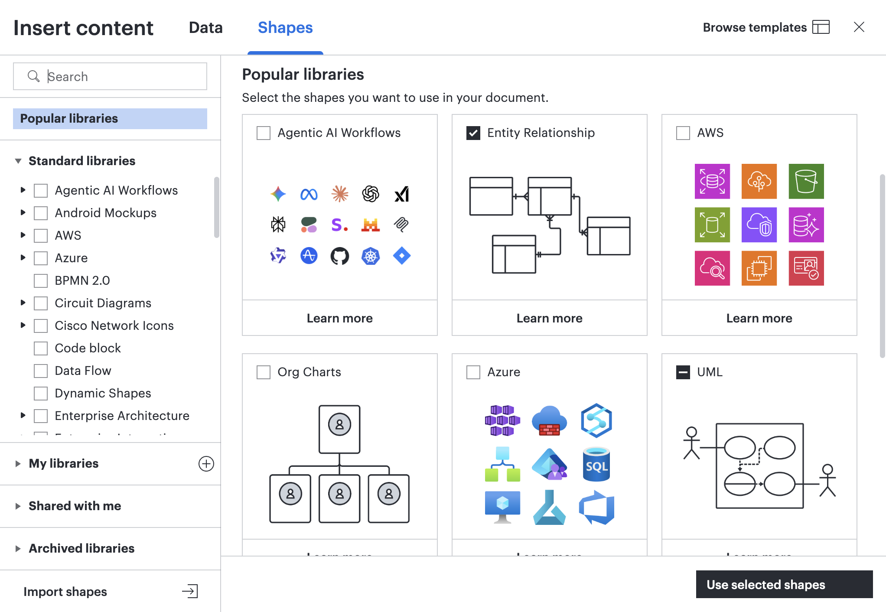Click the Claude starburst logo

(x=340, y=194)
